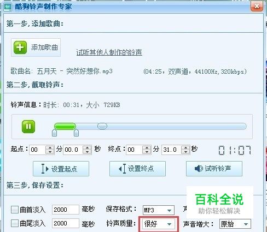The height and width of the screenshot is (232, 267).
Task: Open the 试听其他人制作的铃声 link
Action: (109, 52)
